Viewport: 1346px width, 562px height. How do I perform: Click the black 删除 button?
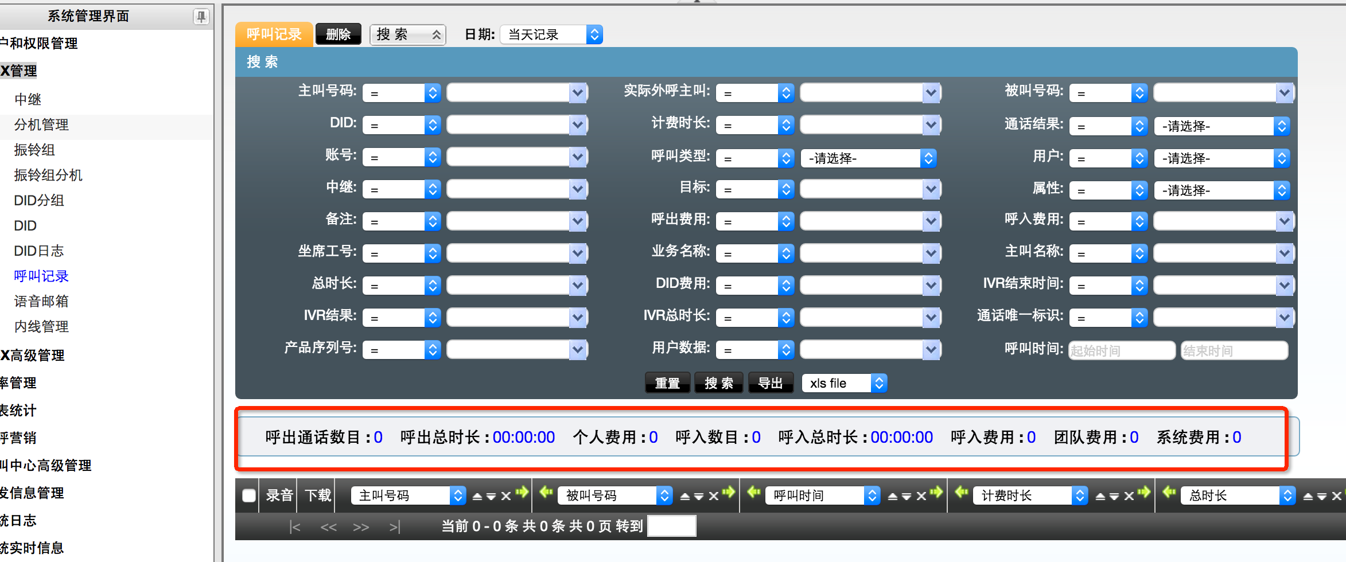pyautogui.click(x=338, y=34)
